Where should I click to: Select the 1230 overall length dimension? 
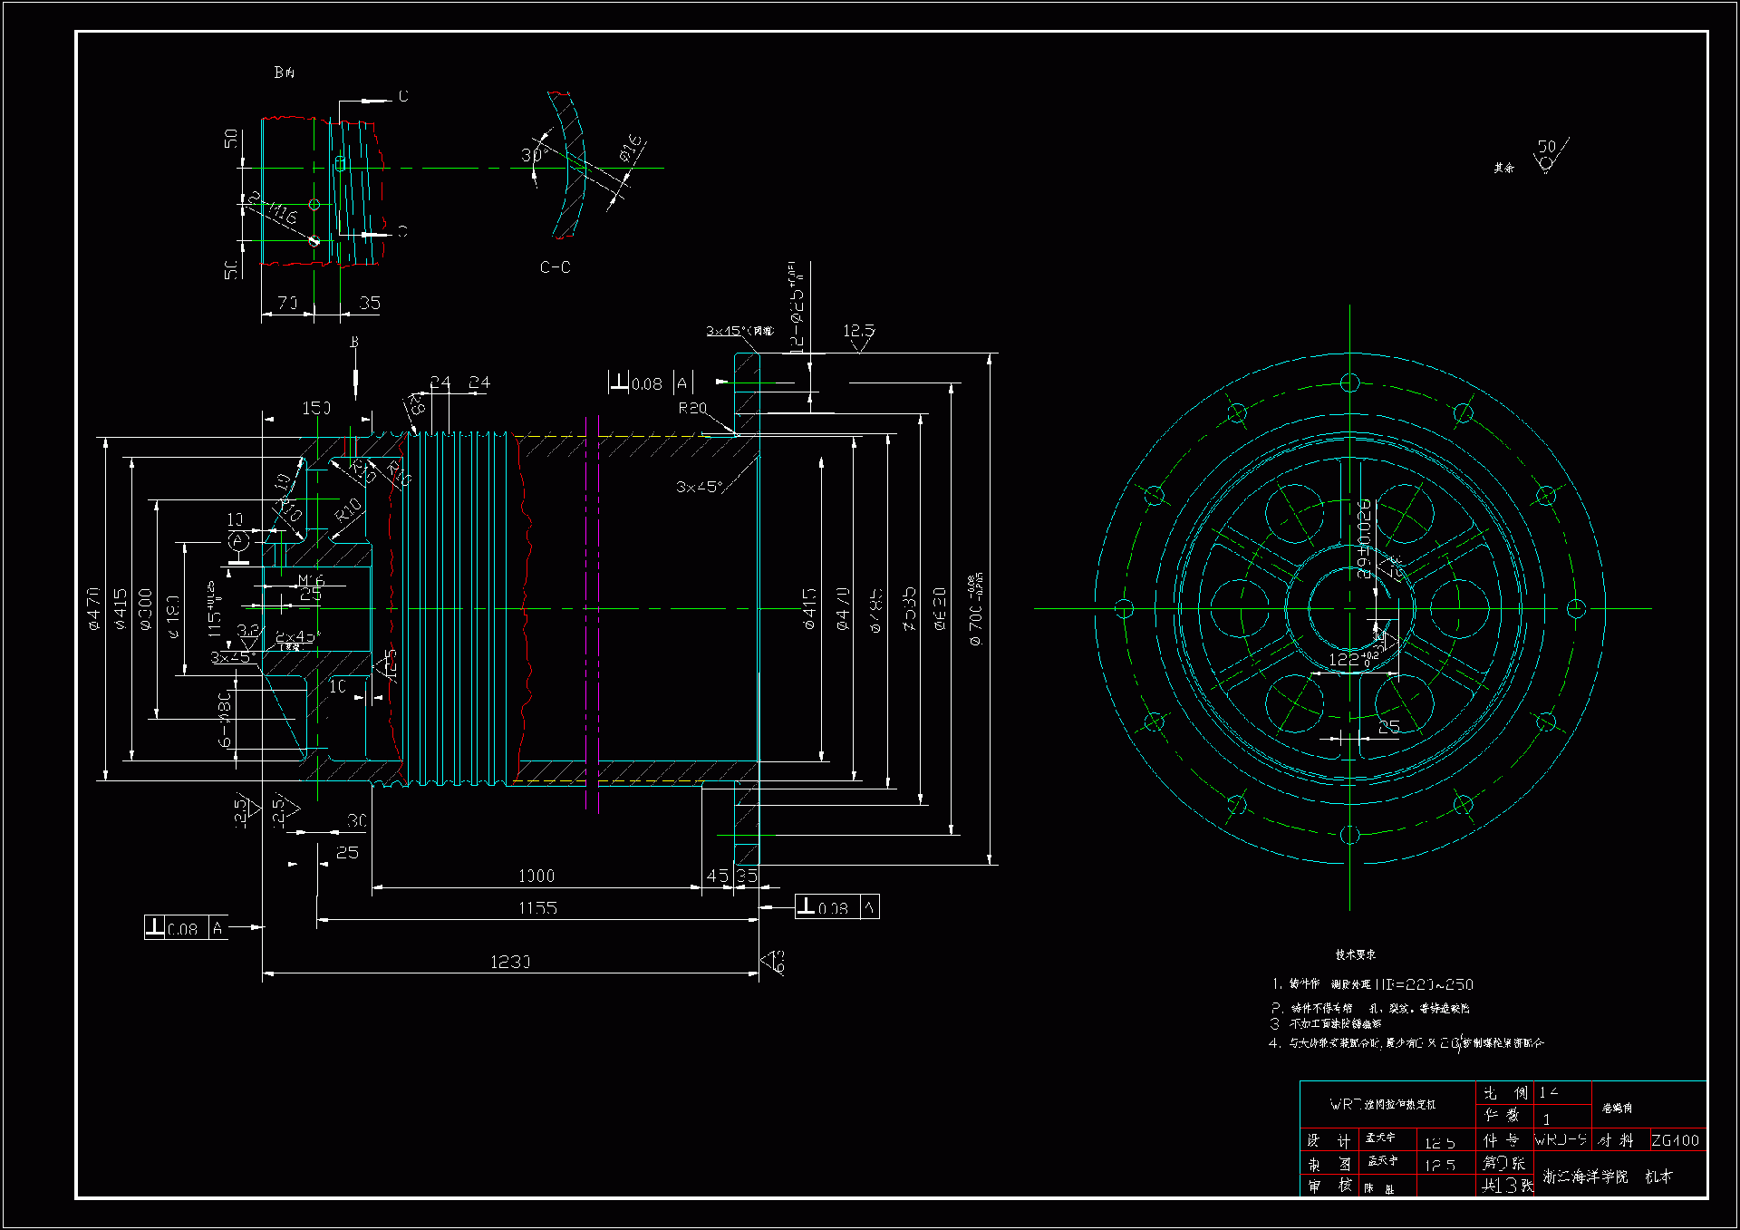(x=510, y=962)
